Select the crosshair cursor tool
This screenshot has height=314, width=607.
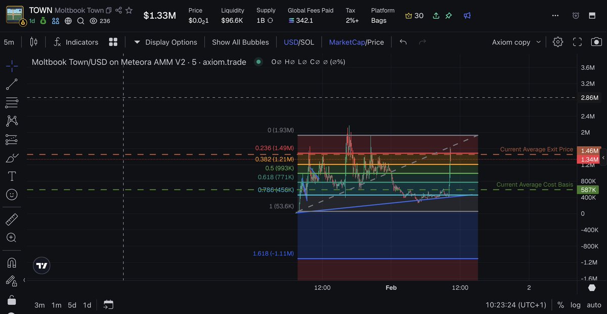(x=12, y=65)
